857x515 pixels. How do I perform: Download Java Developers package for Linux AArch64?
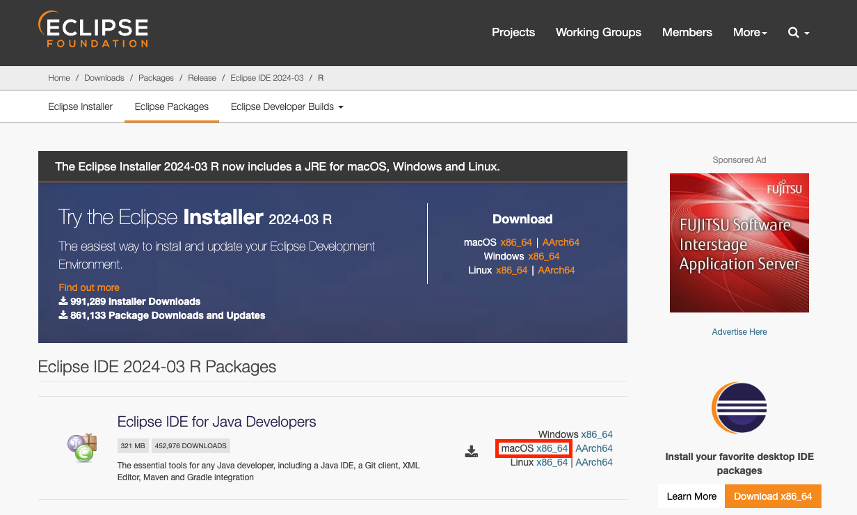click(594, 462)
